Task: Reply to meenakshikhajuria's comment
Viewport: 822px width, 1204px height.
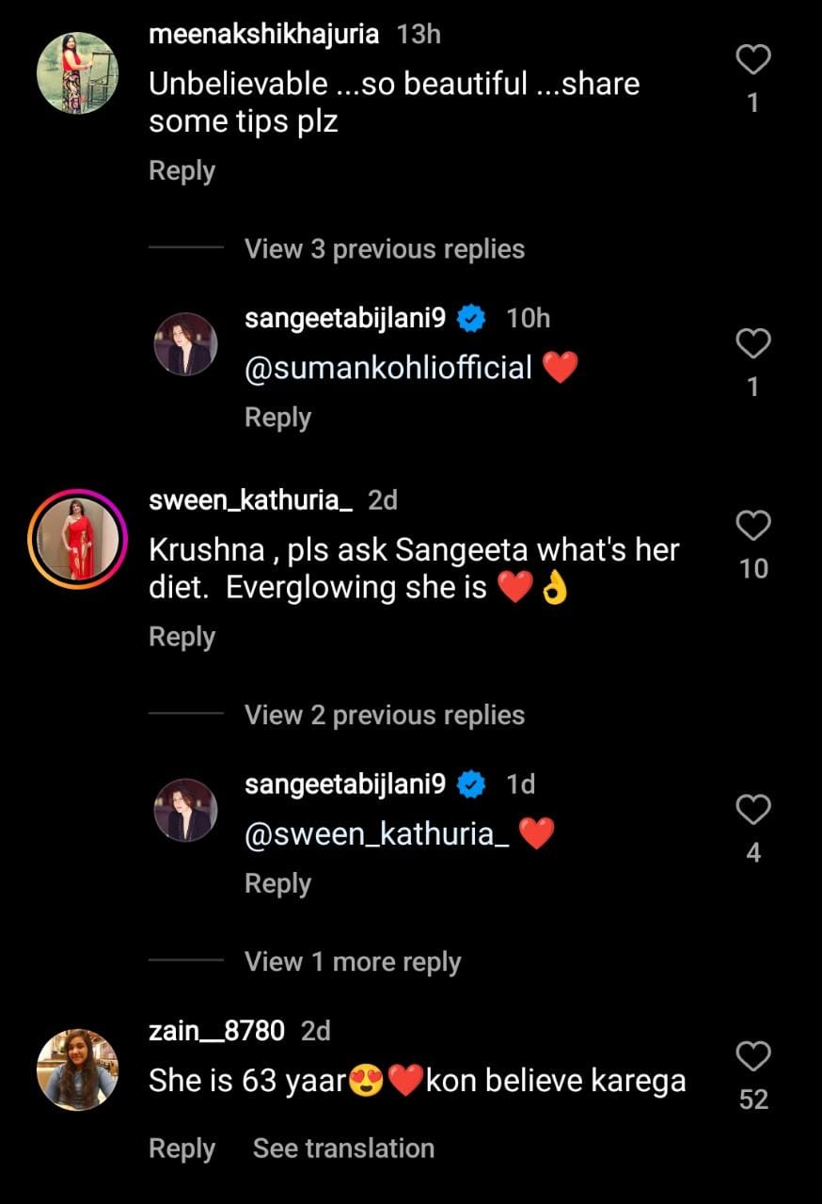Action: (x=182, y=171)
